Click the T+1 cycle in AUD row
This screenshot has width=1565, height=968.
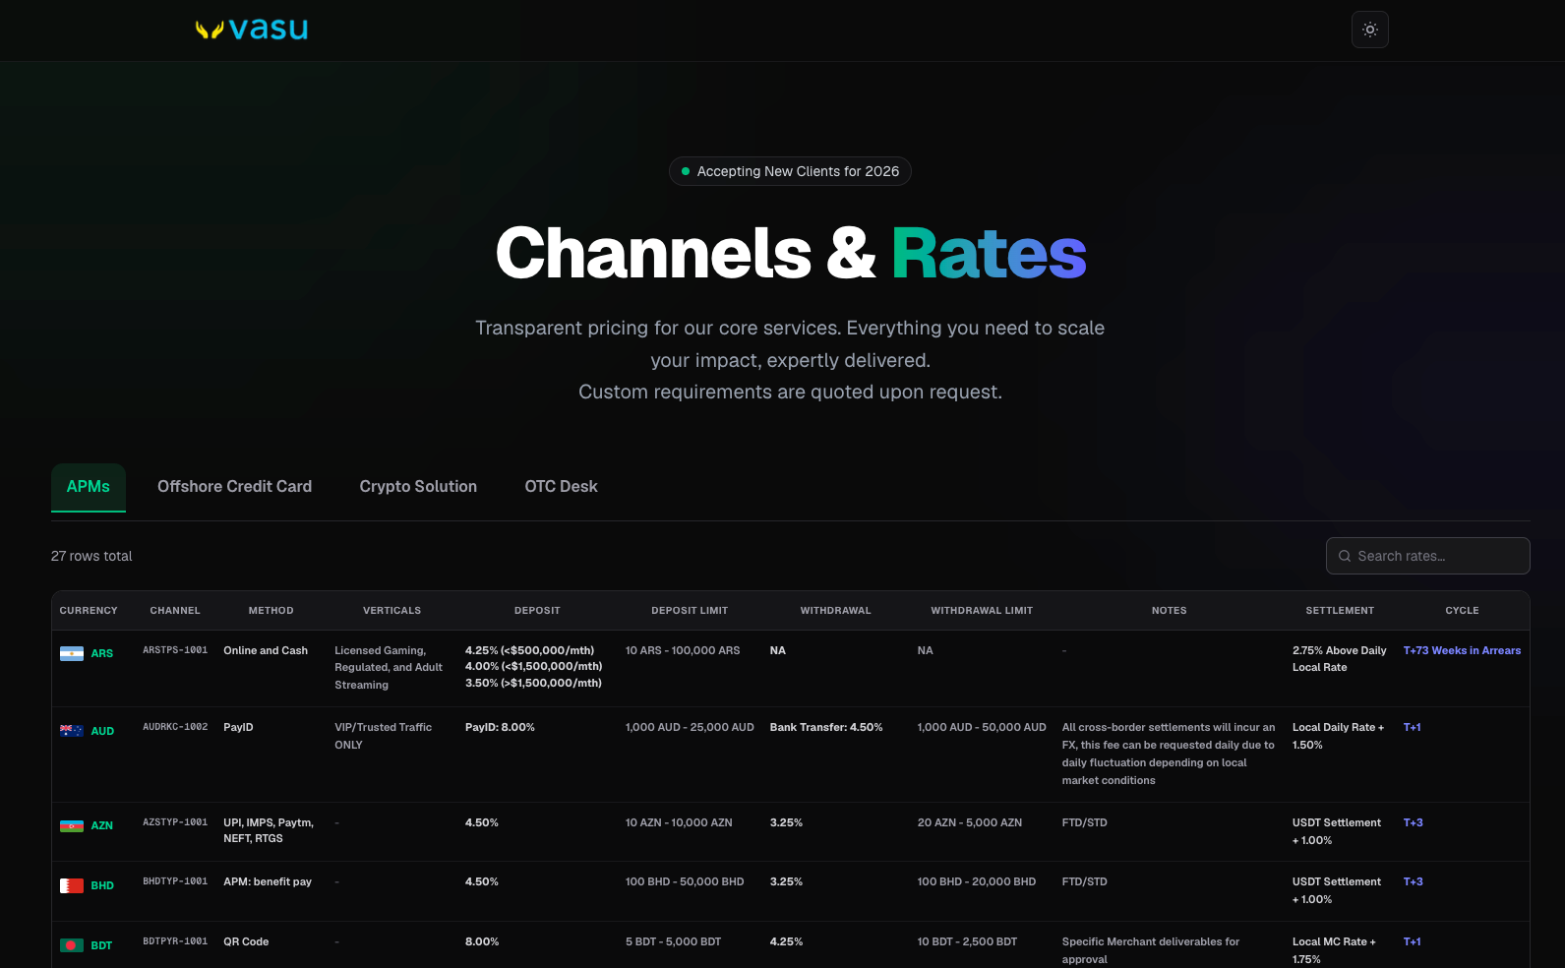(x=1412, y=727)
